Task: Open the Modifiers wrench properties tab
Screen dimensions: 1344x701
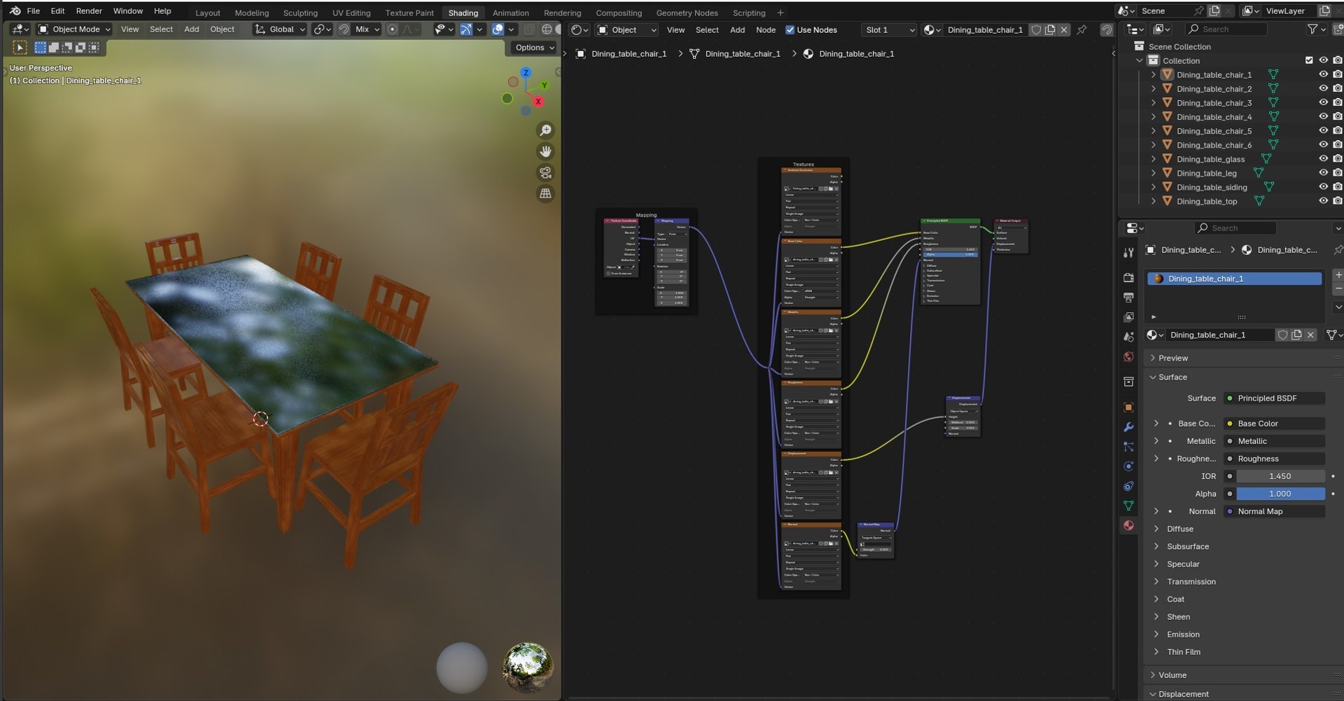Action: click(1128, 427)
